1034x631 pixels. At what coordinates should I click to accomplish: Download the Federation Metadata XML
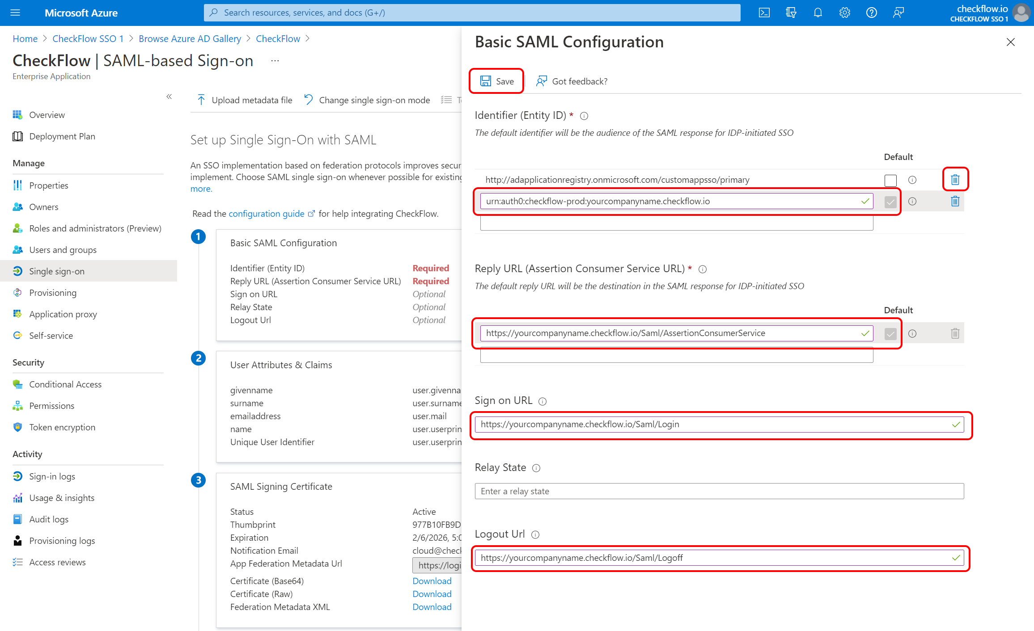pyautogui.click(x=432, y=607)
